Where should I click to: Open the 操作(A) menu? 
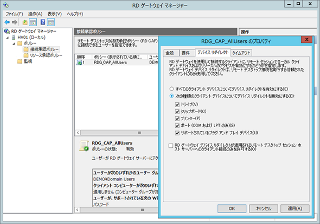35,14
